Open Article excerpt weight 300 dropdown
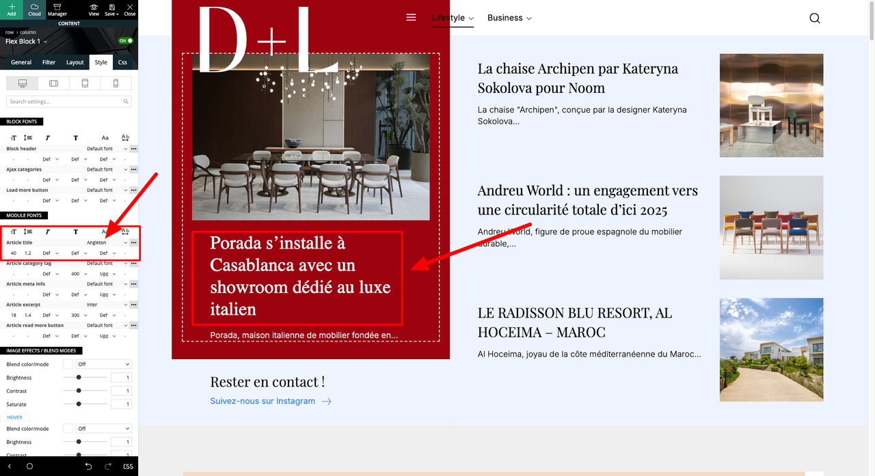 point(79,316)
